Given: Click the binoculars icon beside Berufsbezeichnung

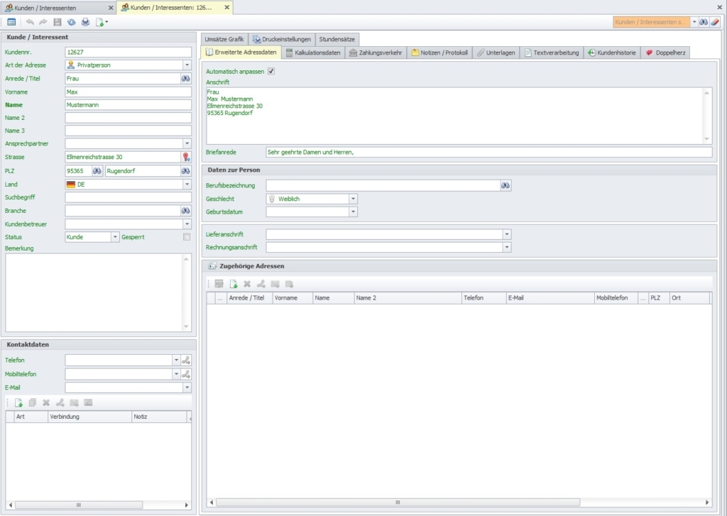Looking at the screenshot, I should [505, 185].
